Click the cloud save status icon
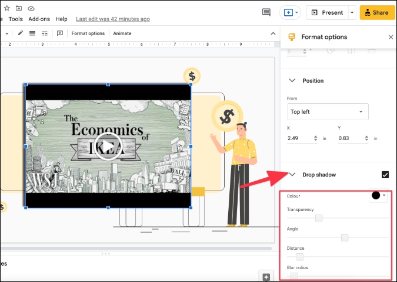Image resolution: width=397 pixels, height=282 pixels. (x=31, y=8)
